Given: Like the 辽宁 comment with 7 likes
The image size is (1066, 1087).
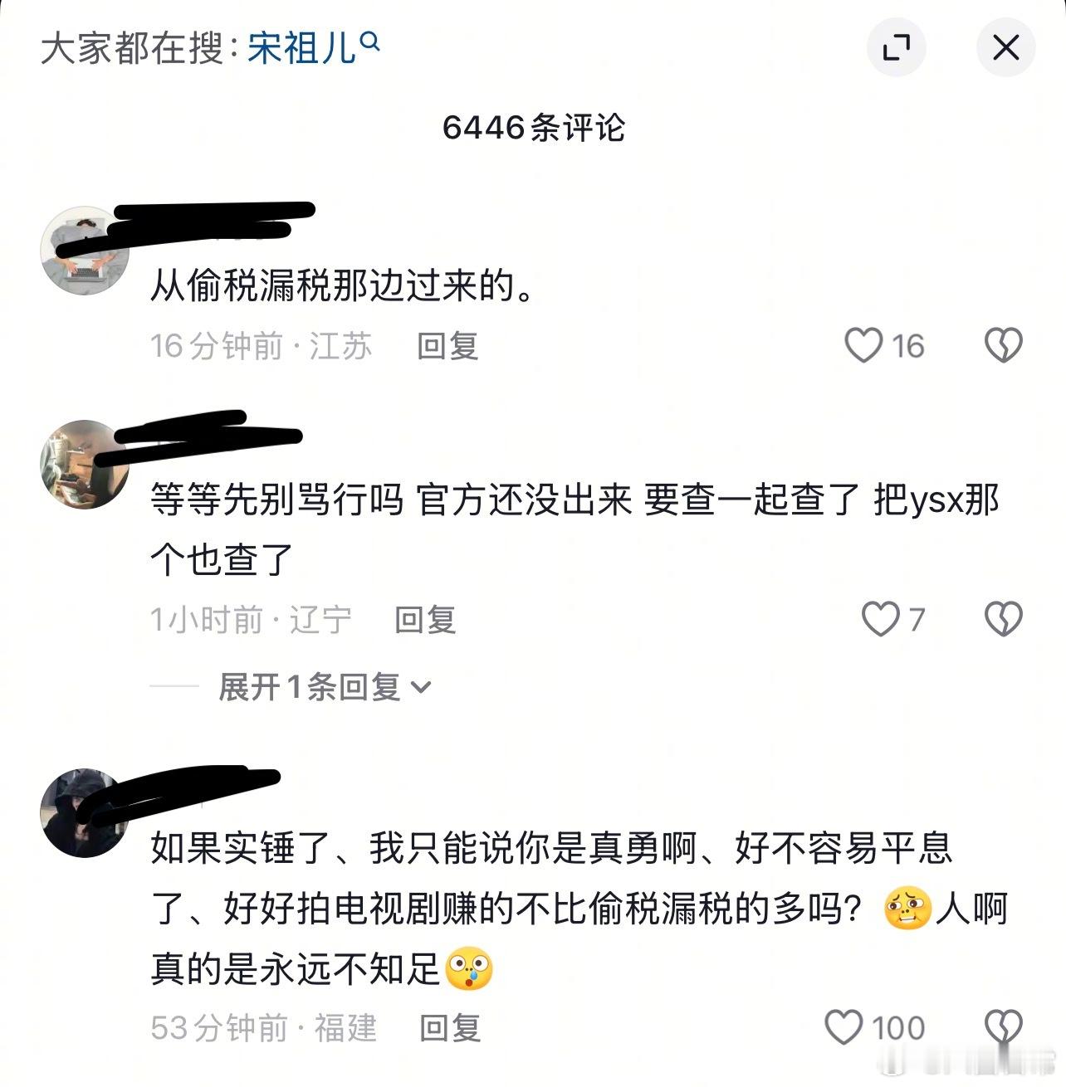Looking at the screenshot, I should point(880,619).
